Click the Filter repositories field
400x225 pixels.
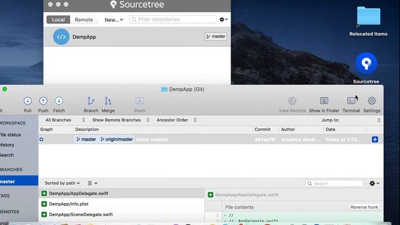point(173,19)
